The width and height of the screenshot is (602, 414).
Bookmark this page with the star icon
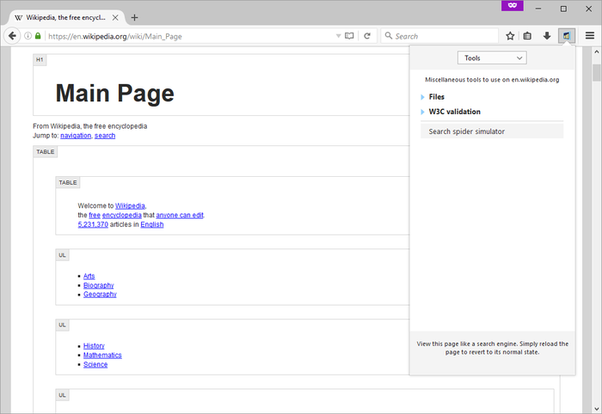tap(510, 36)
